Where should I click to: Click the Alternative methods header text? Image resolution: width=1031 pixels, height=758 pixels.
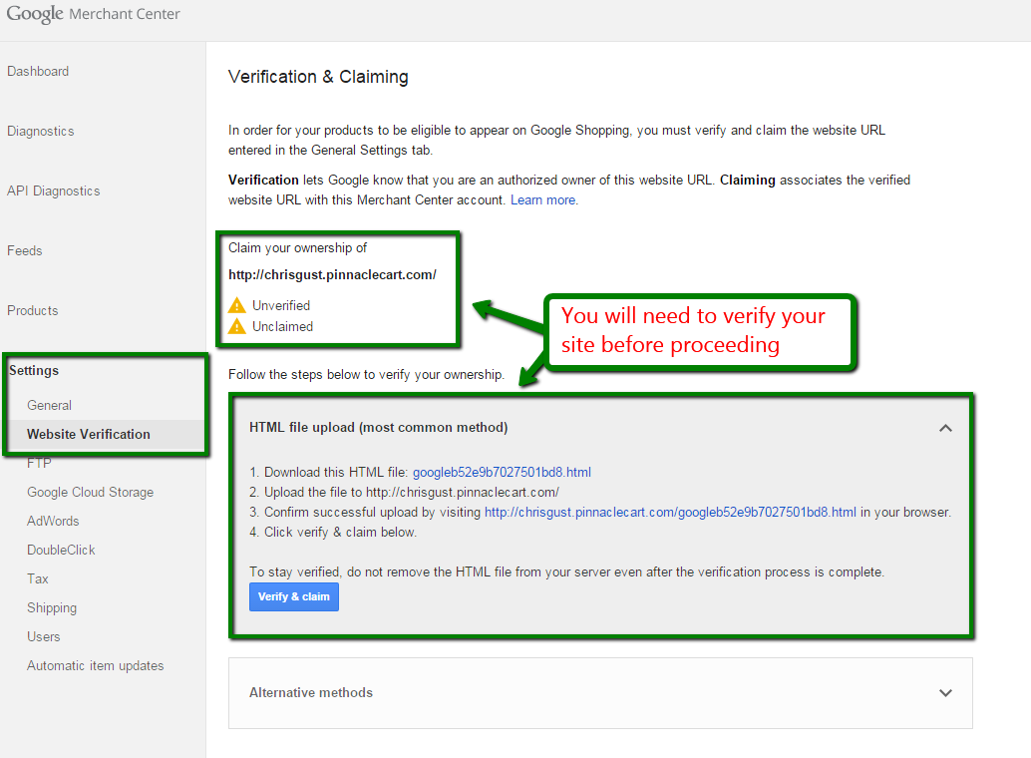click(x=311, y=693)
